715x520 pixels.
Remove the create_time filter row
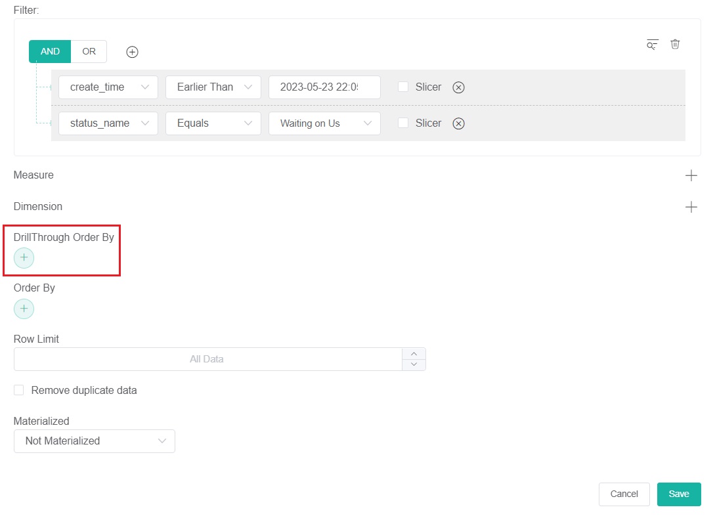click(x=459, y=87)
